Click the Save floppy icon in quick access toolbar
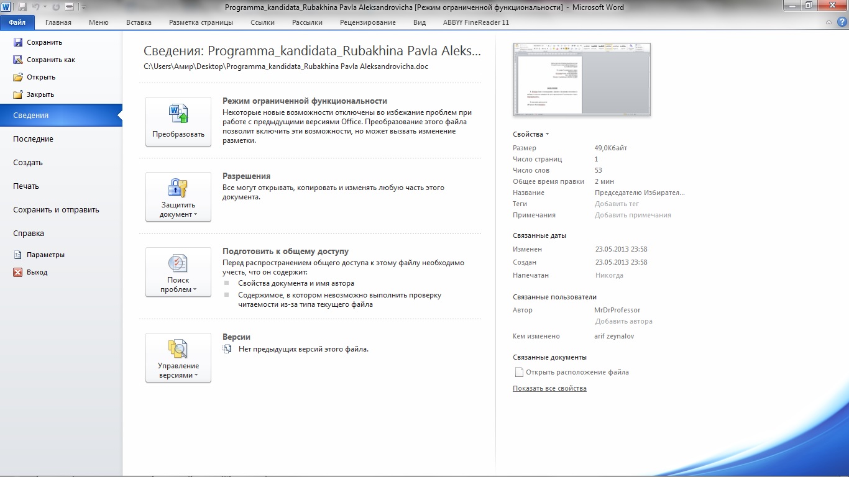Image resolution: width=849 pixels, height=477 pixels. 22,7
